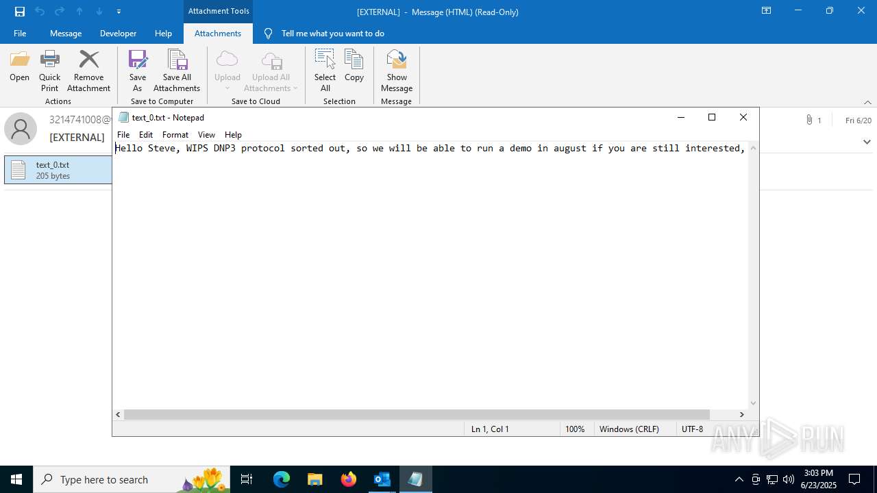Viewport: 877px width, 493px height.
Task: Collapse the ribbon with the chevron
Action: point(867,102)
